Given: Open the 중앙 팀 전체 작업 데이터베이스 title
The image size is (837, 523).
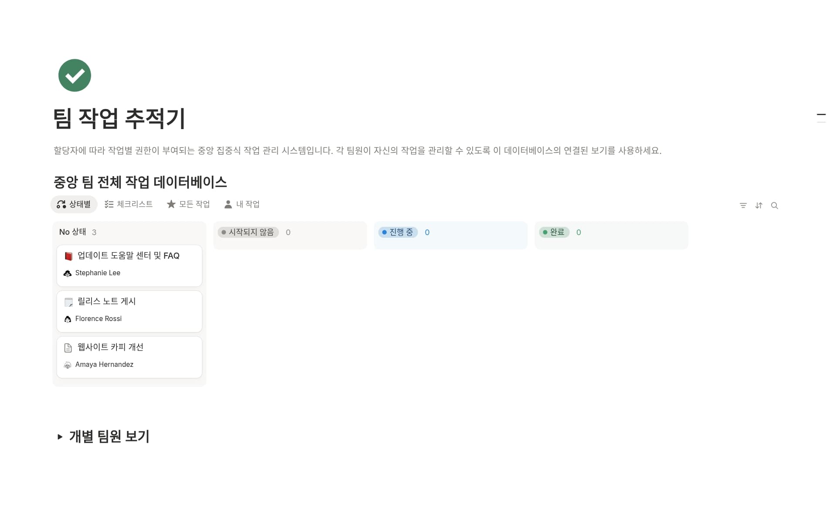Looking at the screenshot, I should click(x=140, y=182).
